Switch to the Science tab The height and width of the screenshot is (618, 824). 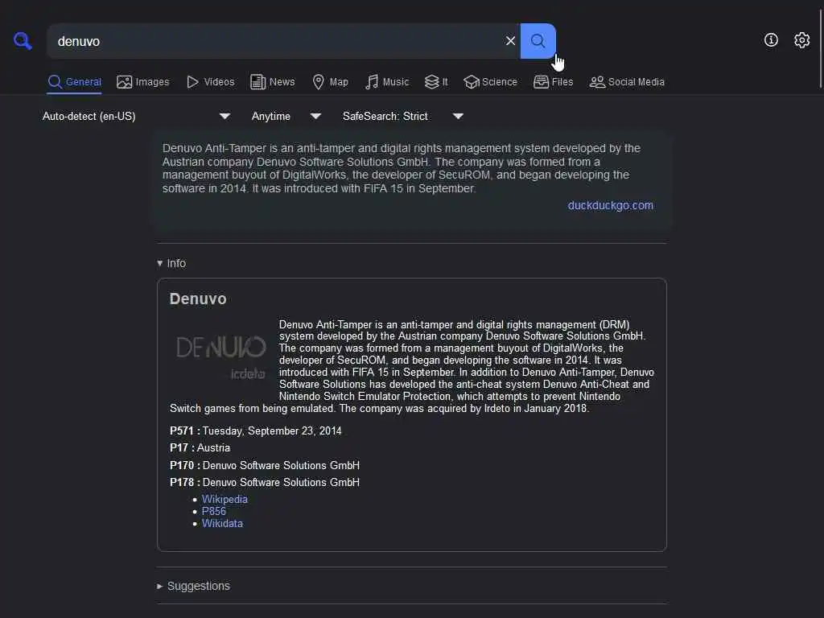click(490, 82)
